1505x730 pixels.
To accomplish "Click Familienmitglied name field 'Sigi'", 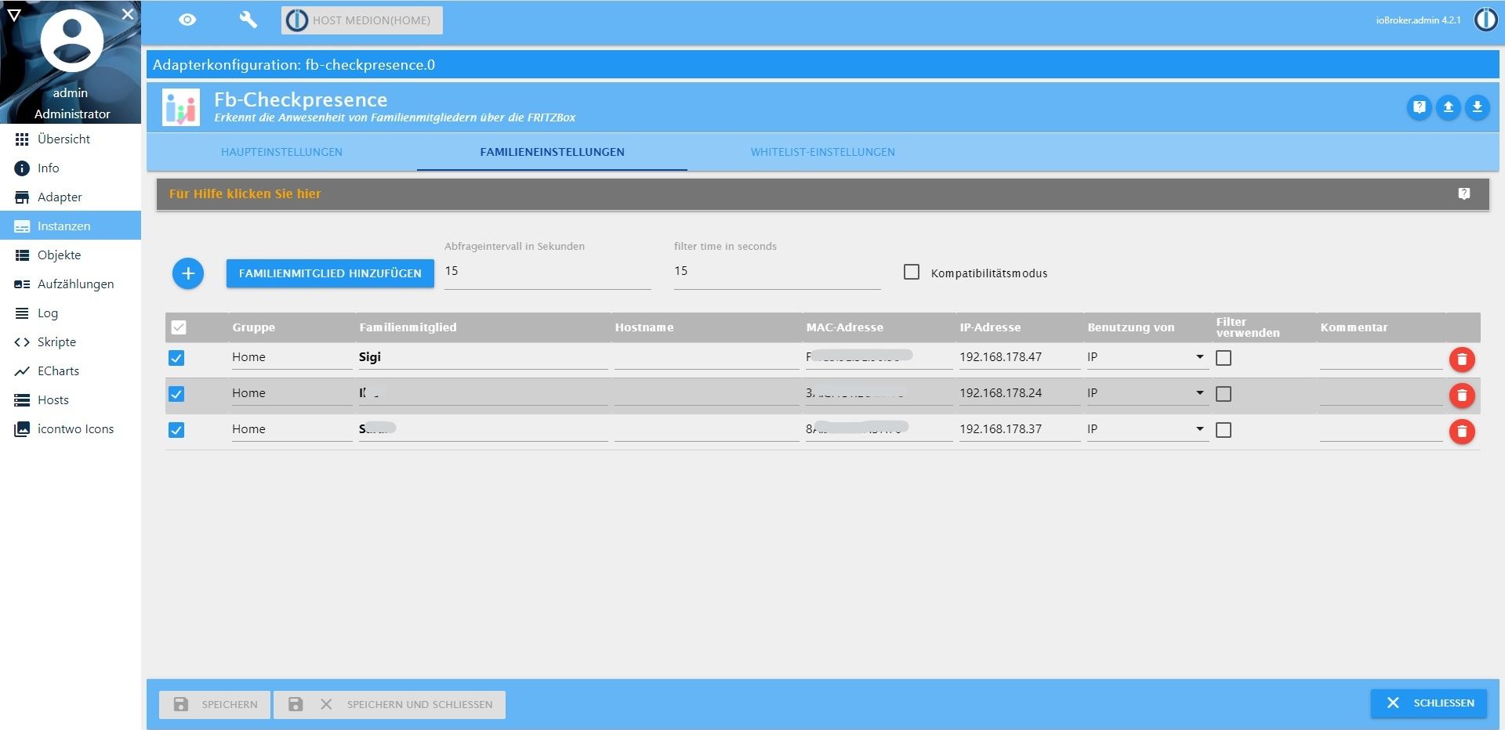I will pyautogui.click(x=483, y=357).
